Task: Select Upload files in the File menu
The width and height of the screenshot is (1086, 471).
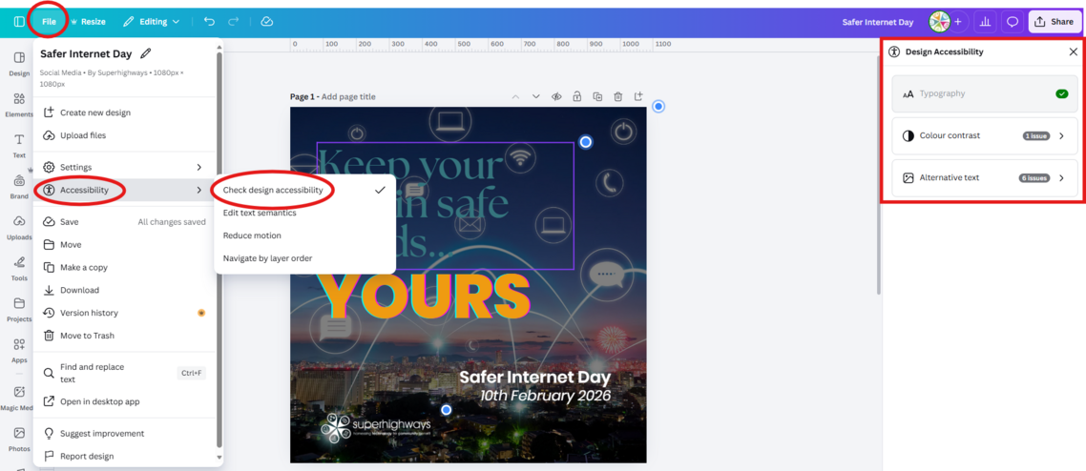Action: 125,134
